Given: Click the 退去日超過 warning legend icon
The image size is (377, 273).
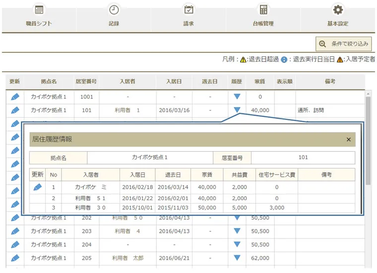Looking at the screenshot, I should (x=243, y=59).
